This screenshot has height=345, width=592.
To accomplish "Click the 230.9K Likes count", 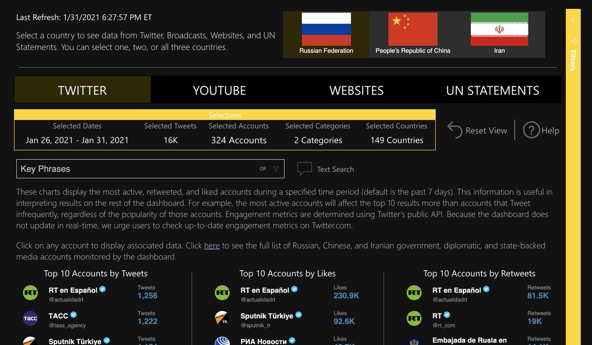I will (x=345, y=296).
